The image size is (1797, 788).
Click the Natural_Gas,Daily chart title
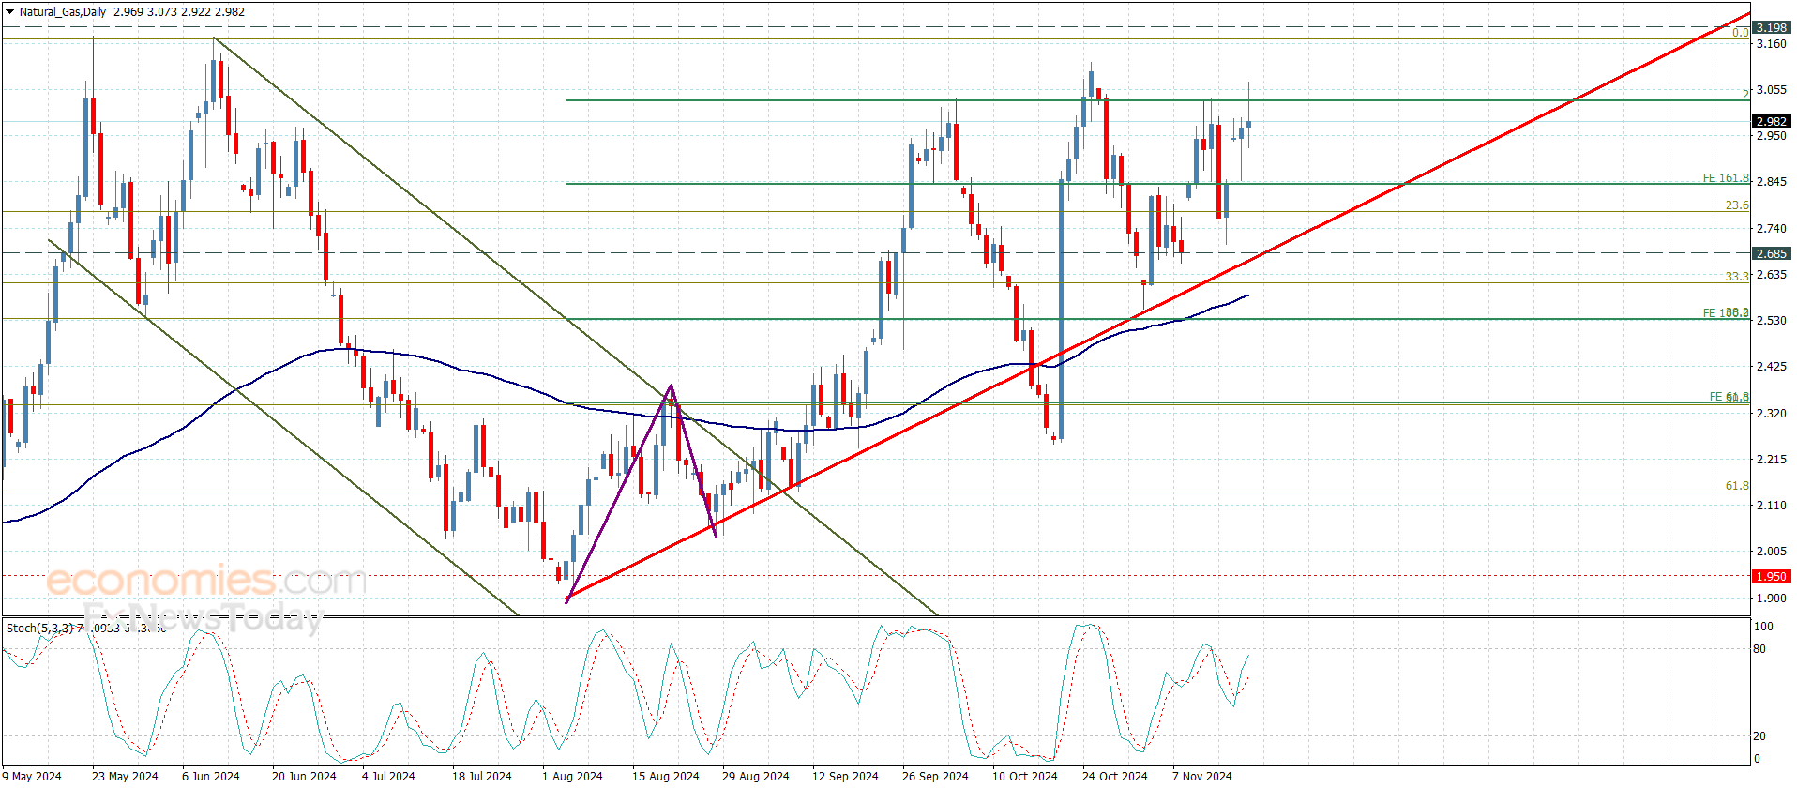(63, 12)
